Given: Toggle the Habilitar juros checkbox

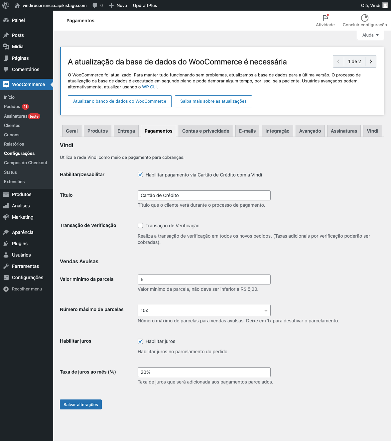Looking at the screenshot, I should pyautogui.click(x=140, y=341).
